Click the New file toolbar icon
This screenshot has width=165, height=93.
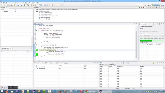[2, 5]
